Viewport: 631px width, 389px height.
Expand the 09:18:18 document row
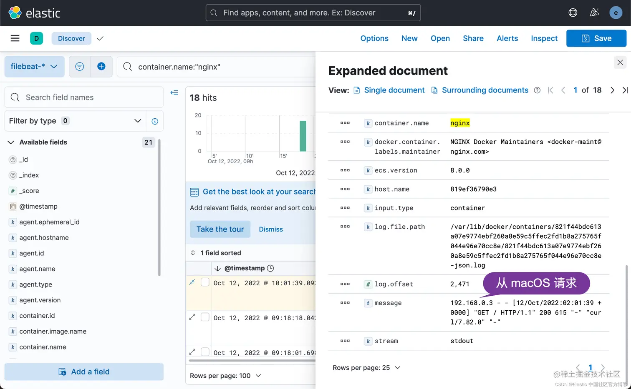coord(192,317)
